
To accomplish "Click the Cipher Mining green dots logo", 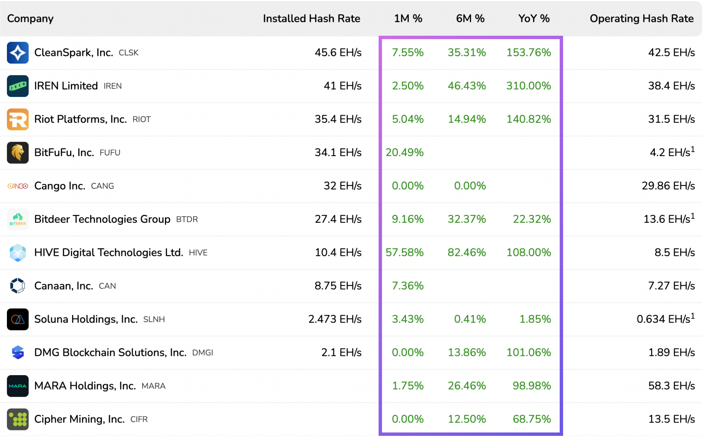I will [18, 419].
